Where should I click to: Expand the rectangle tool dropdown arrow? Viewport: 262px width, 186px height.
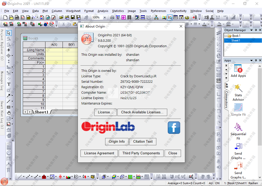click(x=12, y=107)
